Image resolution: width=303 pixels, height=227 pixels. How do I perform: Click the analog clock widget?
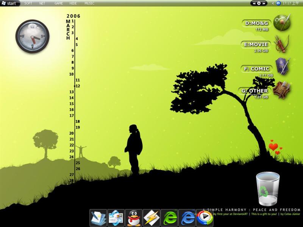click(33, 36)
